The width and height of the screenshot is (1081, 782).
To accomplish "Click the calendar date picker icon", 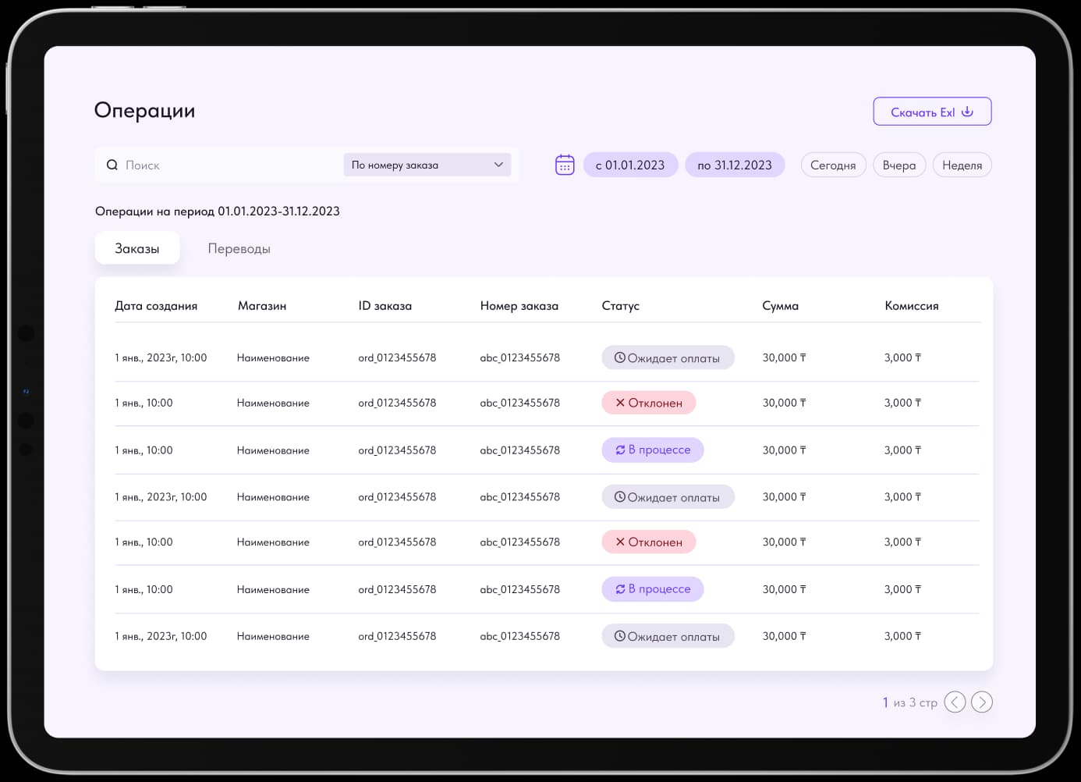I will click(x=565, y=165).
